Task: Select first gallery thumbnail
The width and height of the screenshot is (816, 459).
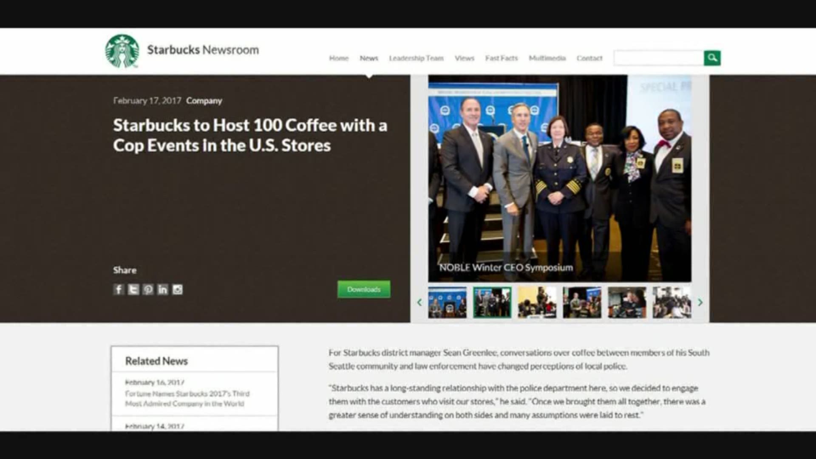Action: point(447,302)
